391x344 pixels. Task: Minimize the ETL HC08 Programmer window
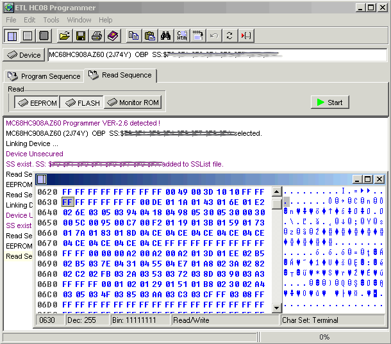(360, 8)
